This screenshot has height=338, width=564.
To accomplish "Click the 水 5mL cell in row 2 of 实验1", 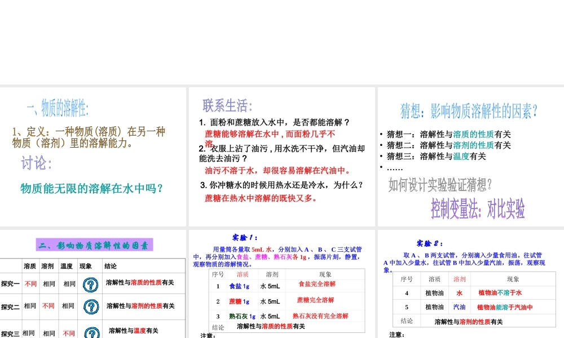I will pos(270,301).
